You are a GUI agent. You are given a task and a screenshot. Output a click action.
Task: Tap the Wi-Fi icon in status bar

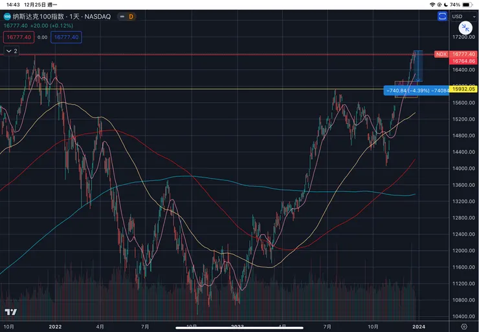coord(432,5)
